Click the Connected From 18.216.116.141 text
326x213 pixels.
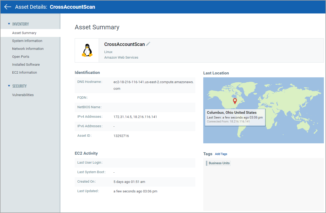point(228,121)
